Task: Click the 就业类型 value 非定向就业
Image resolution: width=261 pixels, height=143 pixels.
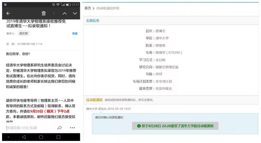Action: [x=163, y=89]
